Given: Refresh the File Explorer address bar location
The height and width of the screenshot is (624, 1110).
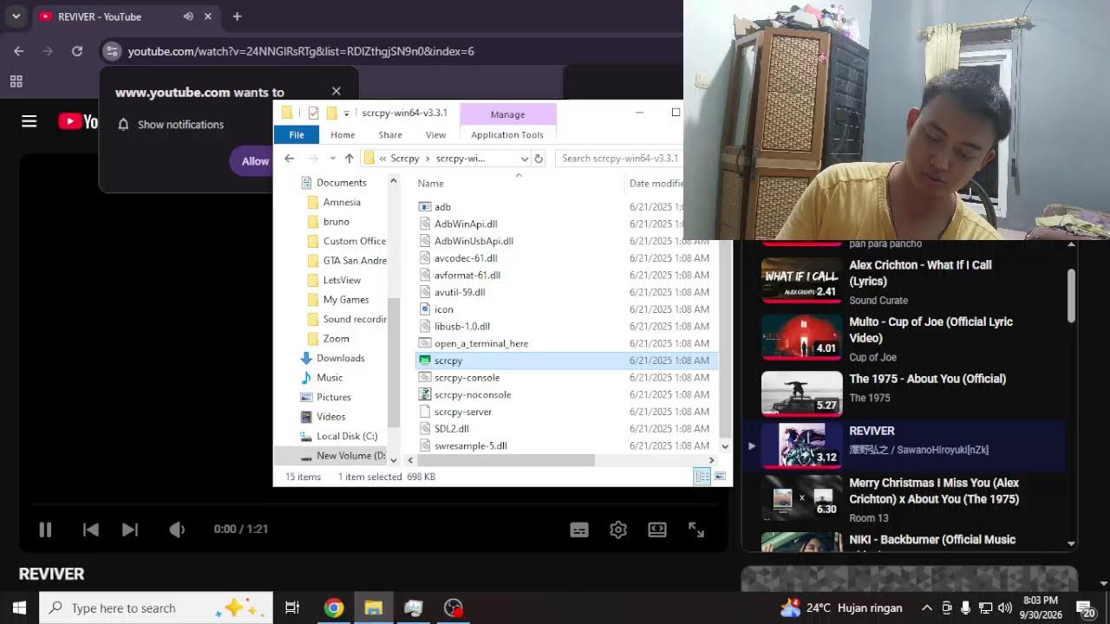Looking at the screenshot, I should 539,159.
